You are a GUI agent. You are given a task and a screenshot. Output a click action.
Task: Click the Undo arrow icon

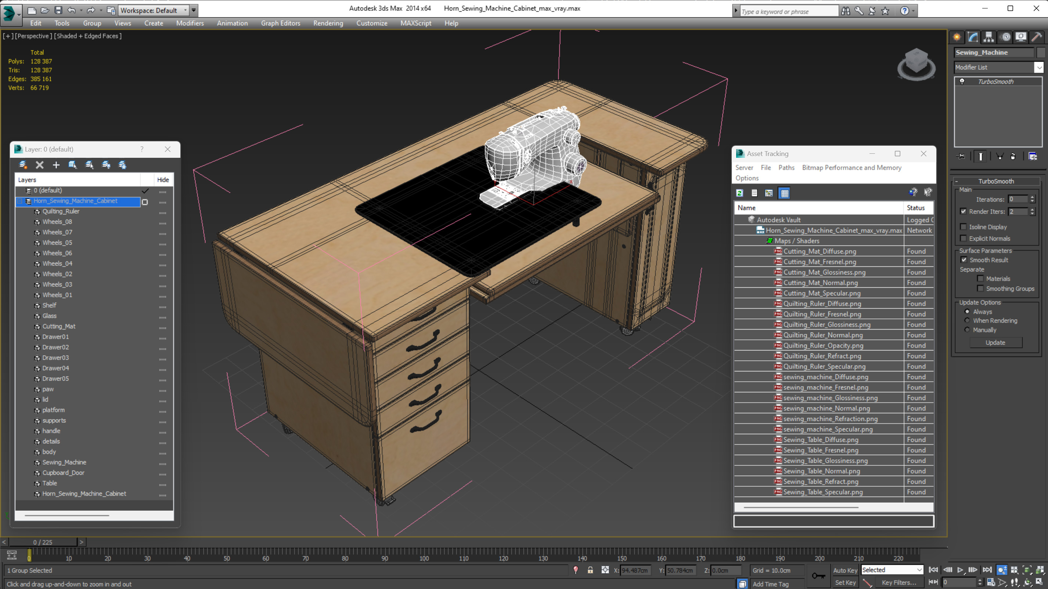[71, 10]
